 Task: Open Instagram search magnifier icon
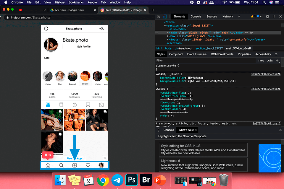(61, 165)
